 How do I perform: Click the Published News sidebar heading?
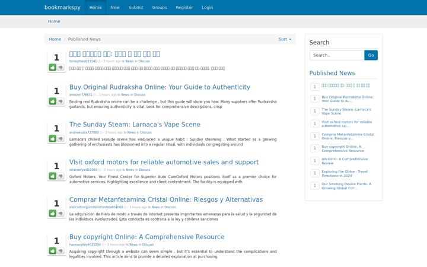(332, 73)
